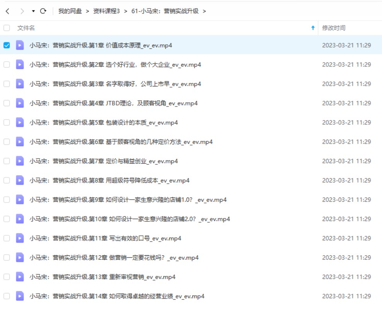Screen dimensions: 382x309
Task: Check the 第11章 写出有效的口号 checkbox
Action: tap(7, 238)
